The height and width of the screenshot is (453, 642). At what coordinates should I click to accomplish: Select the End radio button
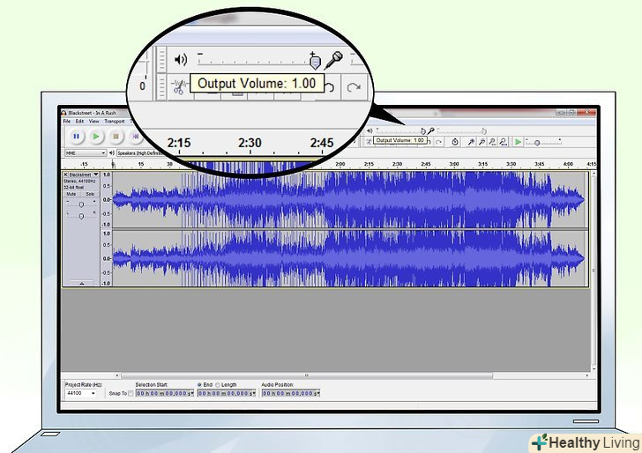tap(199, 384)
